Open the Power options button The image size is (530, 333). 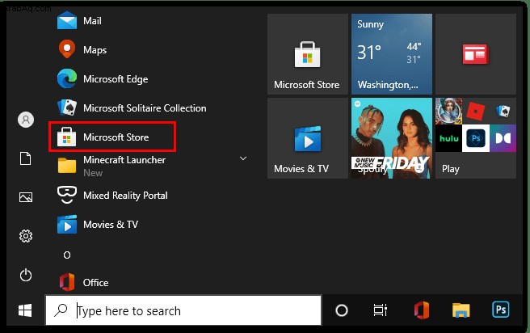(26, 275)
